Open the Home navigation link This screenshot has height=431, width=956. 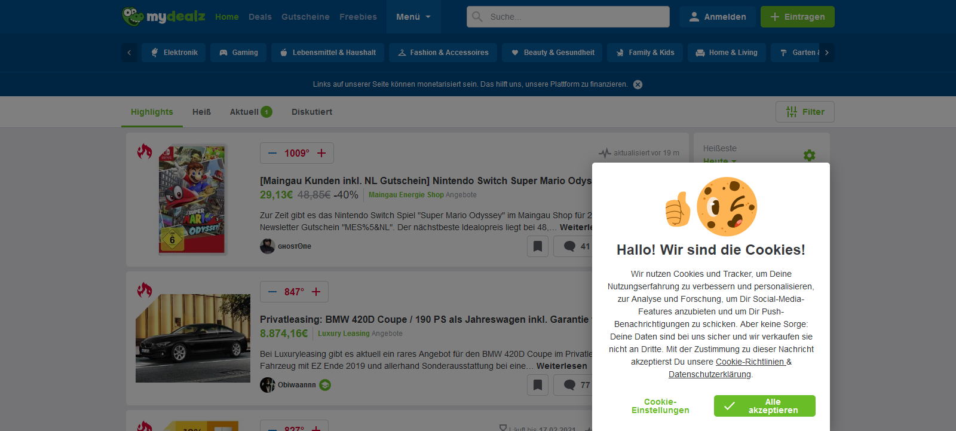[x=227, y=17]
